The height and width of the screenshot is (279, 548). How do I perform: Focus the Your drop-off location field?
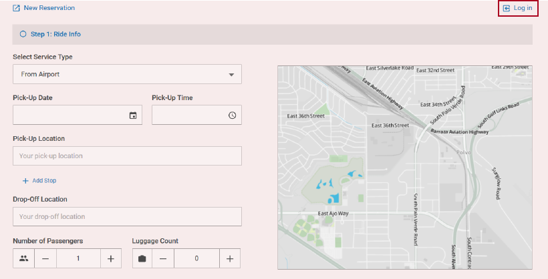click(x=127, y=216)
